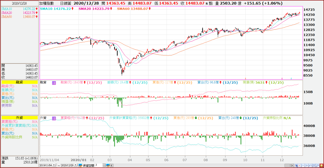Click the 2019/11/04 label on time axis
Image resolution: width=324 pixels, height=168 pixels.
49,160
